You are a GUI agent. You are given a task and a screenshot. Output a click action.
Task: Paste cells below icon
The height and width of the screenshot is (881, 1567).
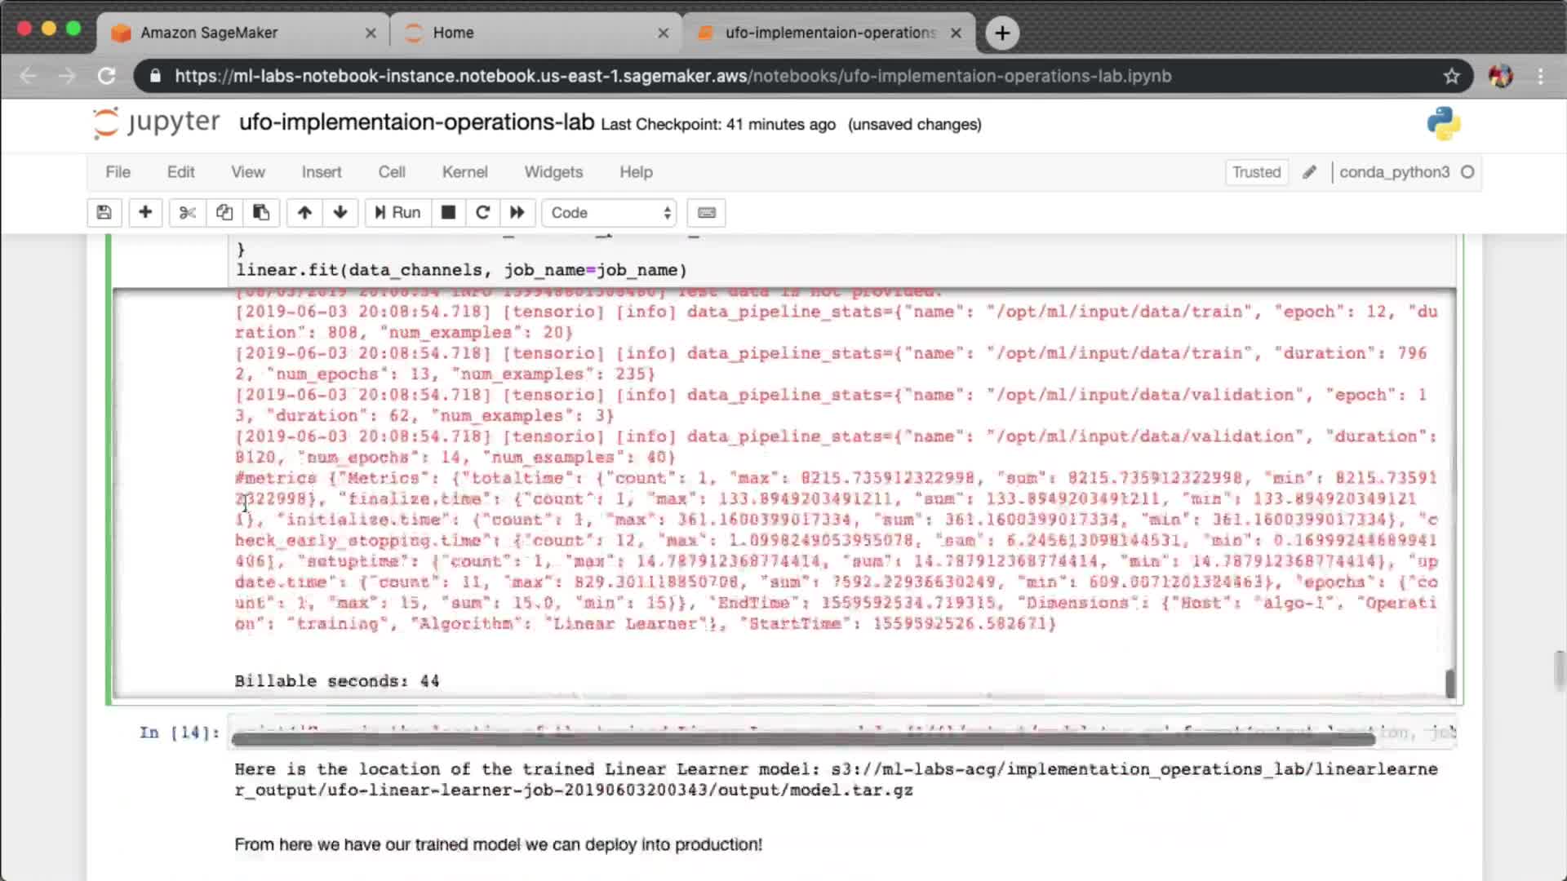click(x=261, y=213)
